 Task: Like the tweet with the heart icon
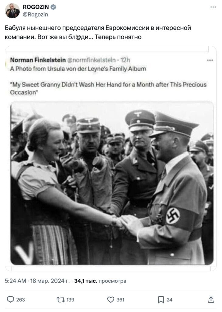111,300
